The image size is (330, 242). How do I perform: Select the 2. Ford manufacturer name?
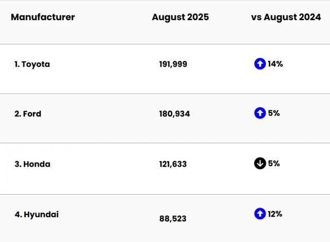pos(28,114)
